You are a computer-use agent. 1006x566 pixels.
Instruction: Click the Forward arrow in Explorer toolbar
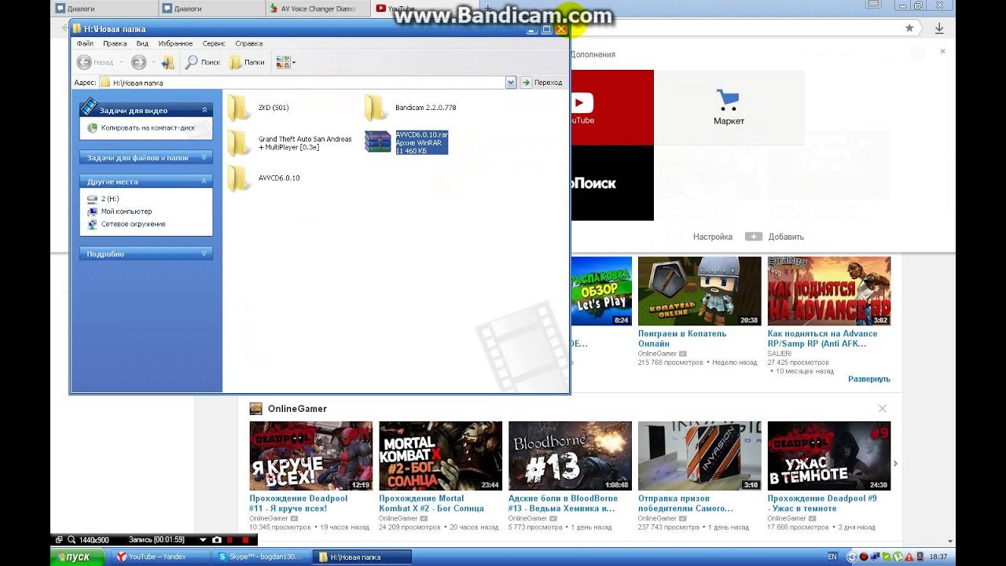138,62
